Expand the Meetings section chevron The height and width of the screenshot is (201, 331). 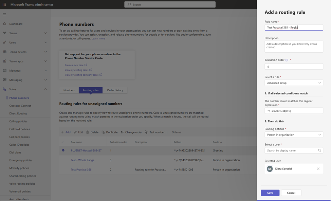click(45, 71)
